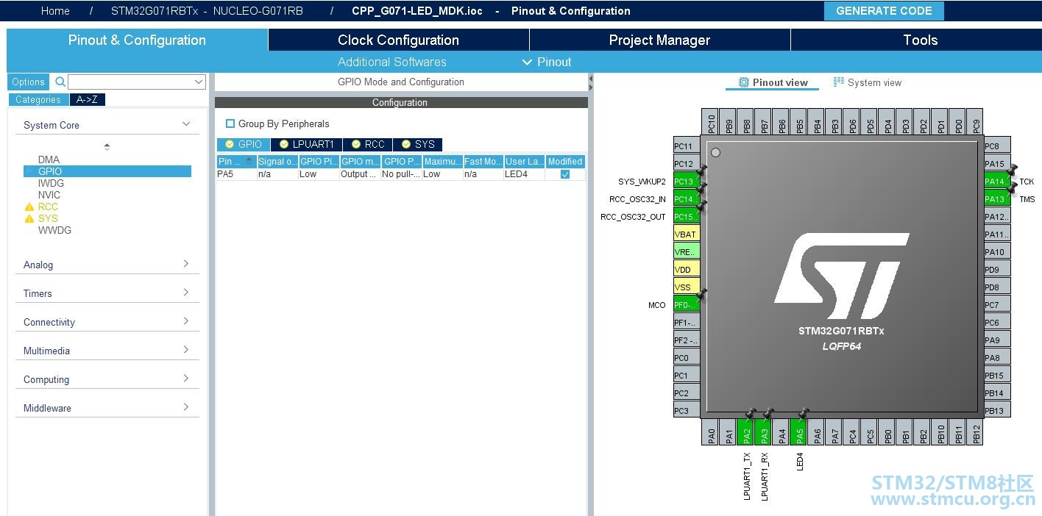Select green pin PF0 on chip
Screen dimensions: 1042x516
pos(687,304)
